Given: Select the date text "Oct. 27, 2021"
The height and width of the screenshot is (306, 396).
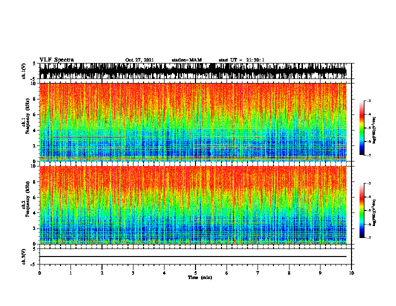Looking at the screenshot, I should (139, 60).
